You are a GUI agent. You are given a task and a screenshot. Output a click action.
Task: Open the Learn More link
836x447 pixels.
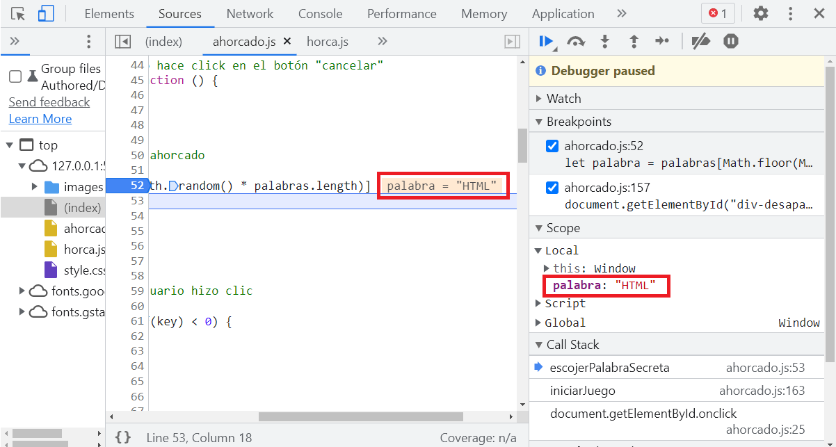[x=40, y=119]
